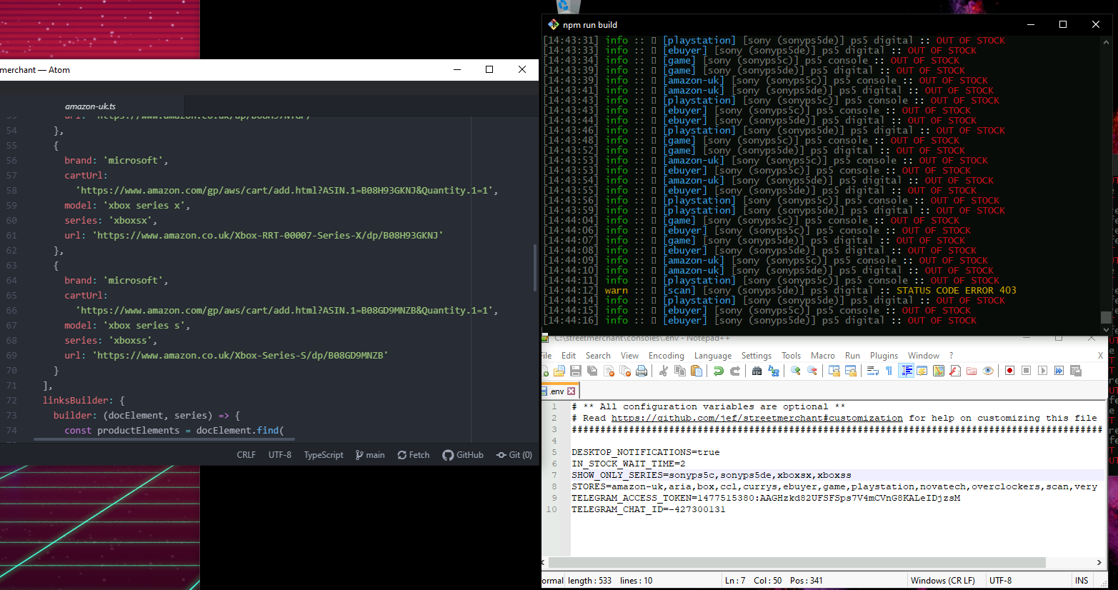Close the .env tab in Notepad++
This screenshot has width=1118, height=590.
571,391
